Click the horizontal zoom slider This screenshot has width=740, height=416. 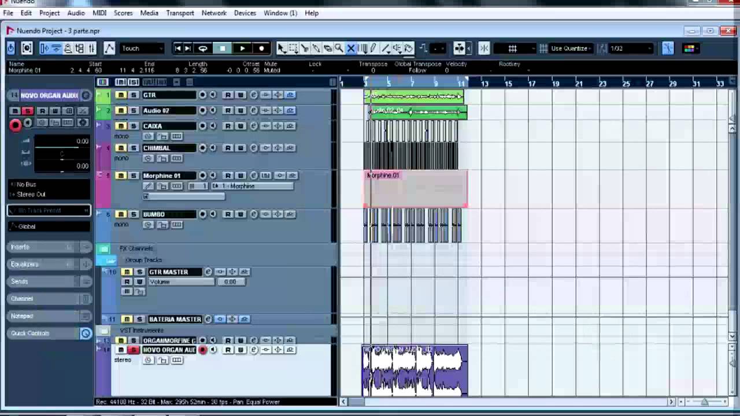click(704, 402)
